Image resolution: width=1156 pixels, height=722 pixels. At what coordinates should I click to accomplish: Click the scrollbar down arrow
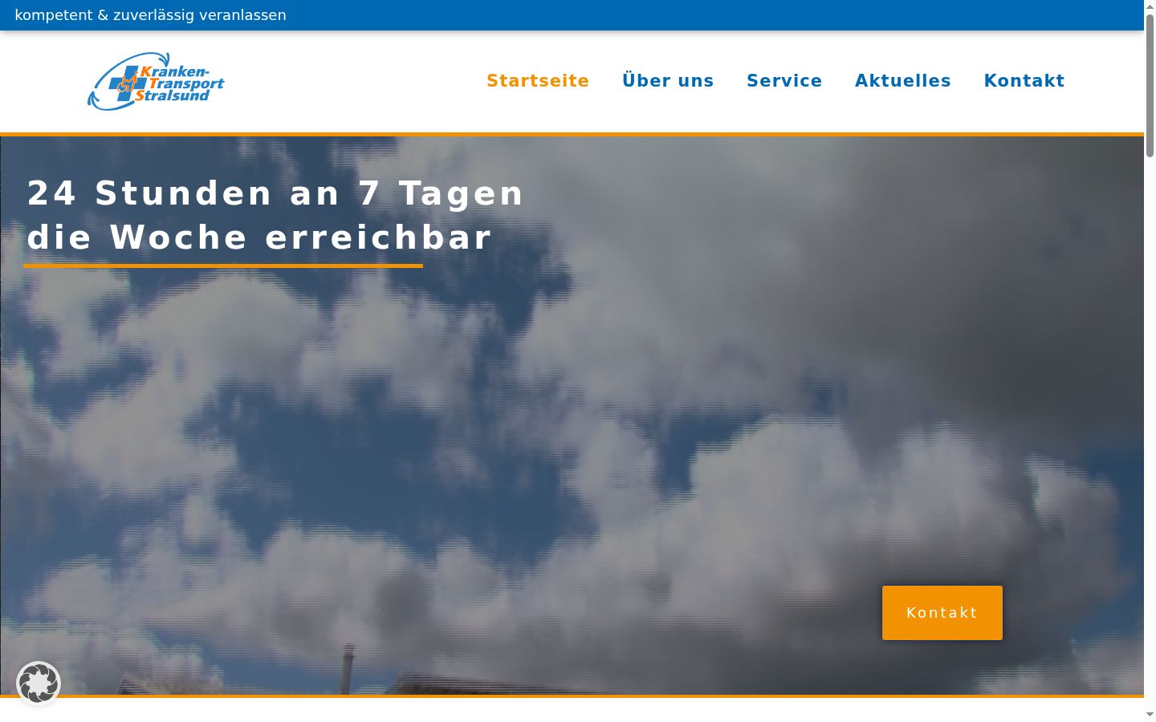(1150, 715)
